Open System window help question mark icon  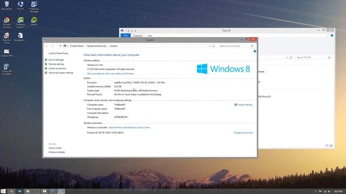255,51
